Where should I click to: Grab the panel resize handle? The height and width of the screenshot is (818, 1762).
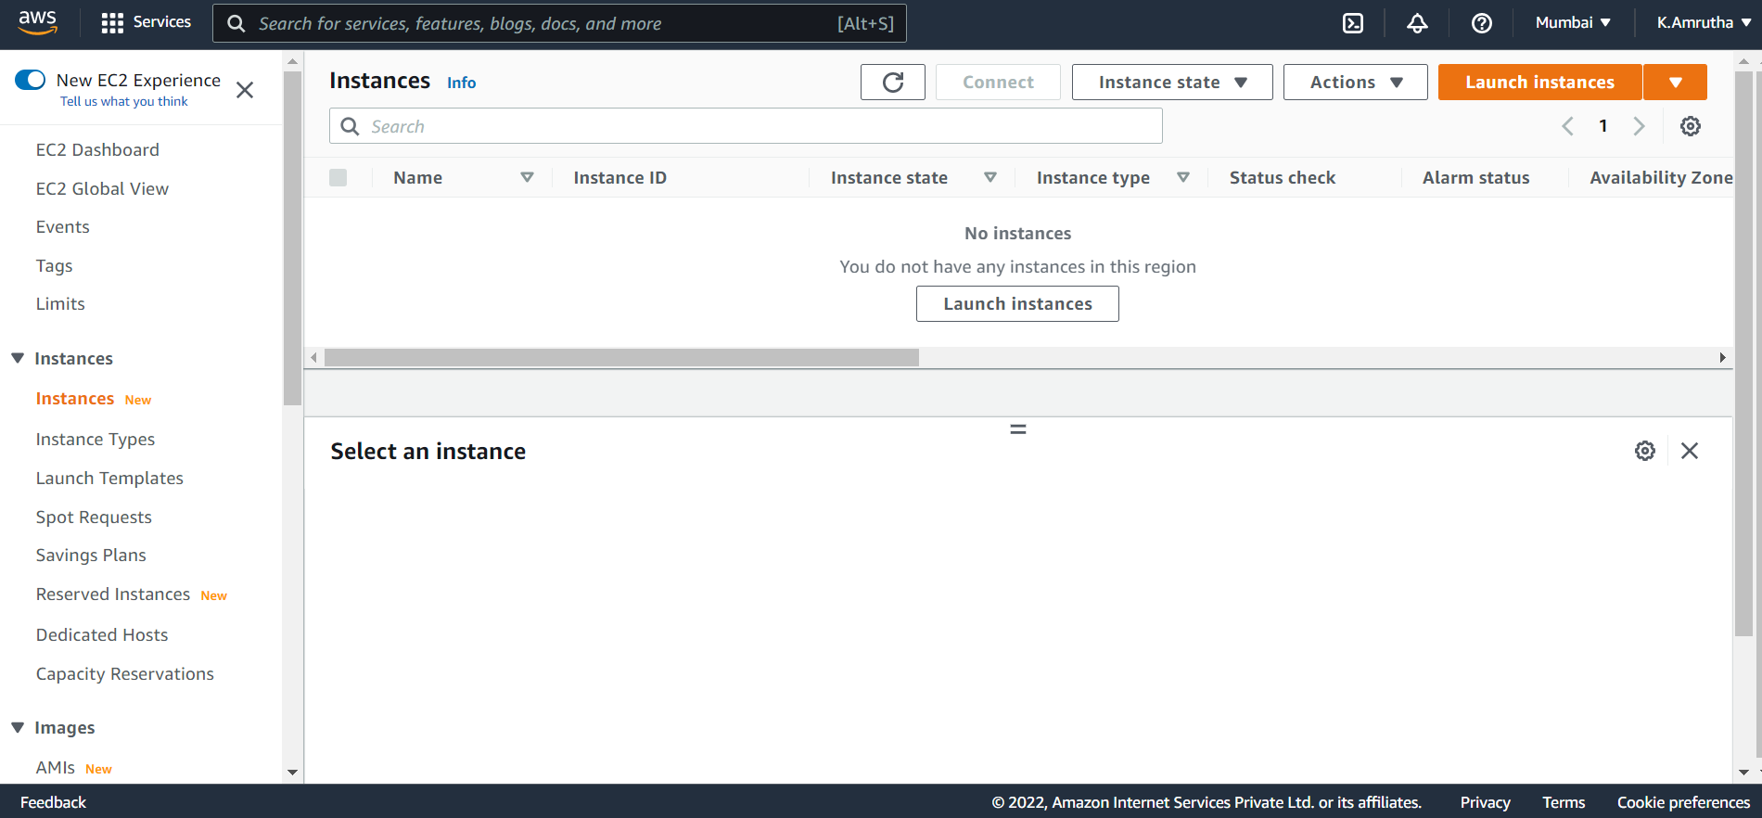(1018, 429)
